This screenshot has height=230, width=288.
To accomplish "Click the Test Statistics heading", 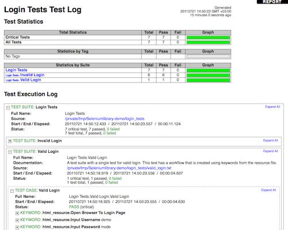I will 24,21.
